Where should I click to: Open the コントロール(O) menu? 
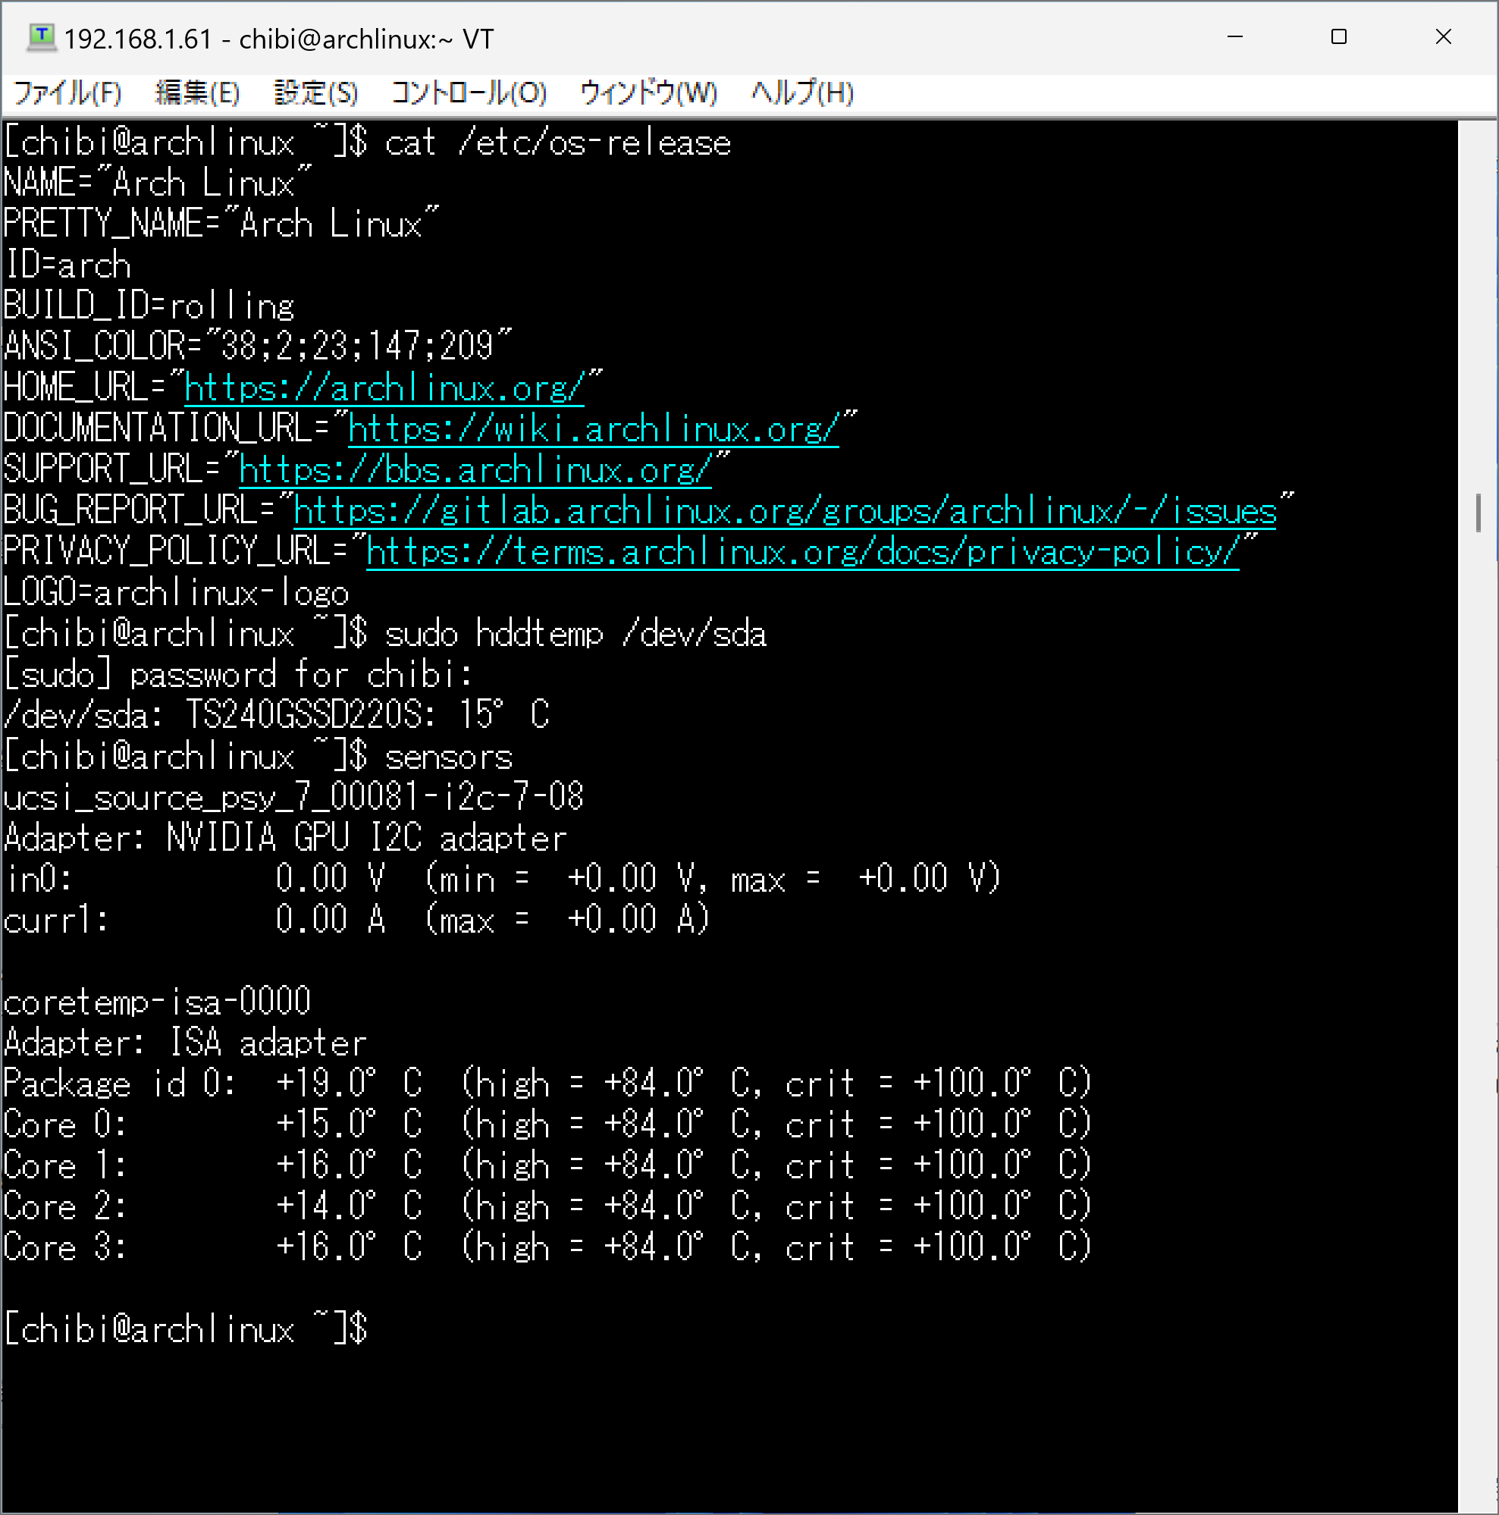point(469,93)
